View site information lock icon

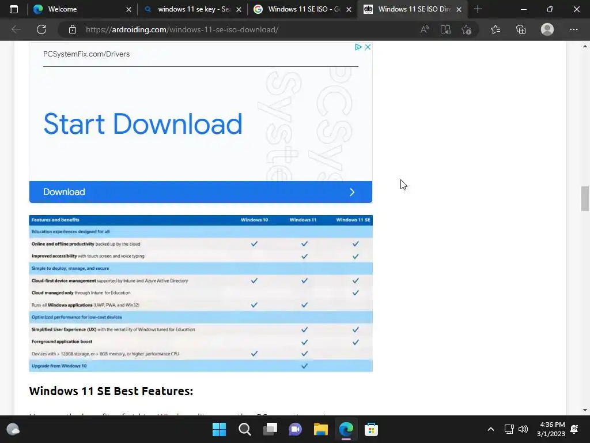point(73,29)
